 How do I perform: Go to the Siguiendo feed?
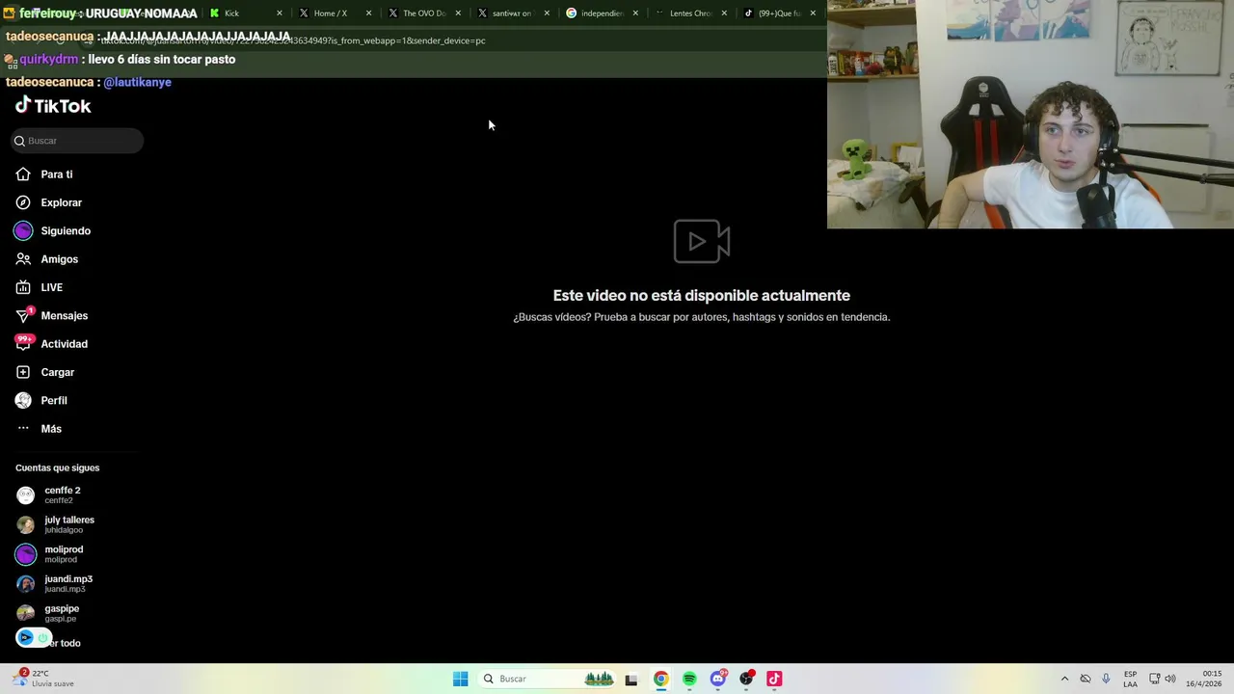(x=53, y=231)
